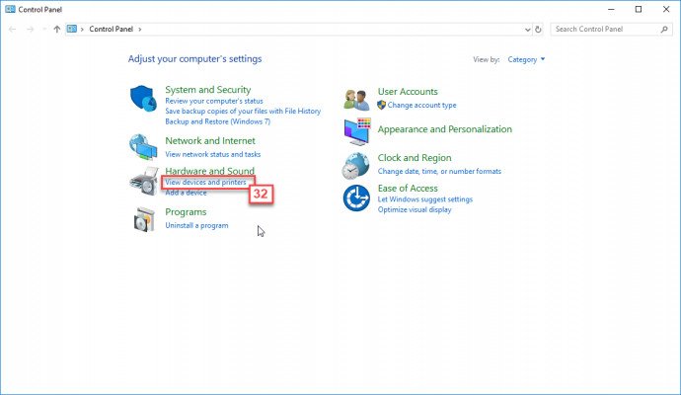Click Optimize visual display link
The image size is (681, 395).
point(415,210)
